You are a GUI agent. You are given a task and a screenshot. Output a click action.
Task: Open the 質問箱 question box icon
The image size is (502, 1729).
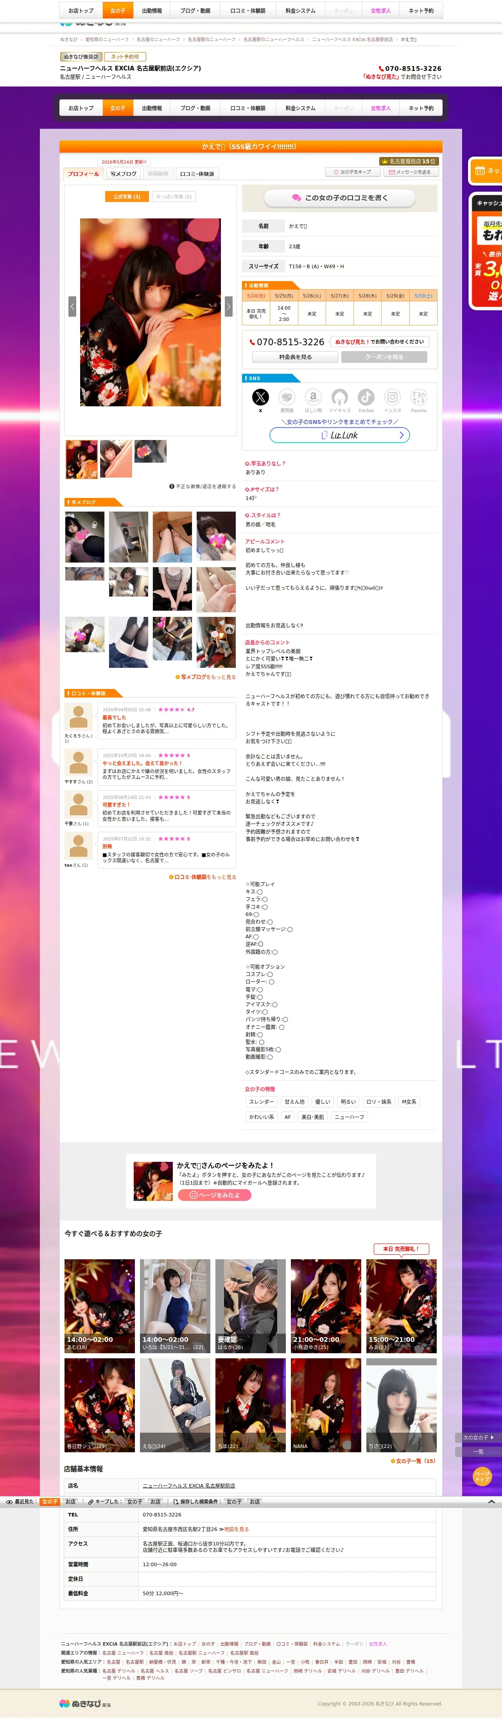(x=287, y=397)
